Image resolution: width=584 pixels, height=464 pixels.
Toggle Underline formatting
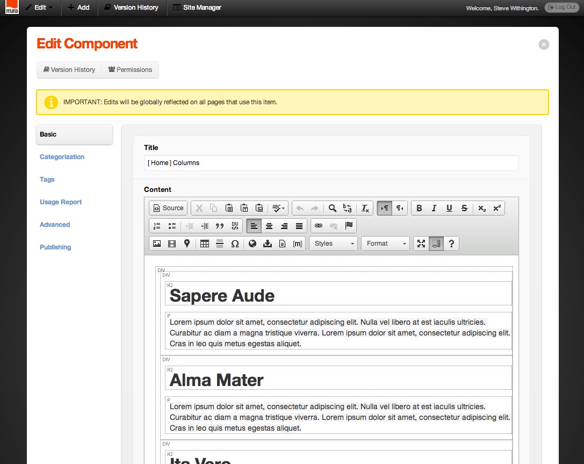(449, 208)
